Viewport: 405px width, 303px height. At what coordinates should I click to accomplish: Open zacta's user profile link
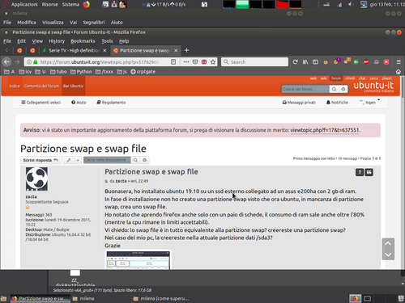click(x=31, y=196)
